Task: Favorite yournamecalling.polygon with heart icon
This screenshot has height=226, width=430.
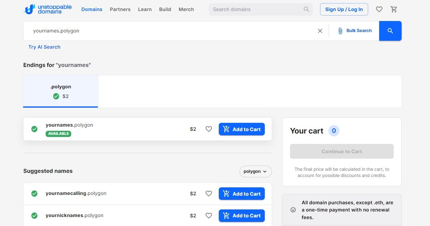Action: point(209,194)
